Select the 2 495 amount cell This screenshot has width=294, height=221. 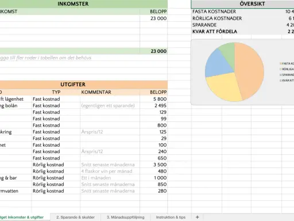[x=154, y=105]
